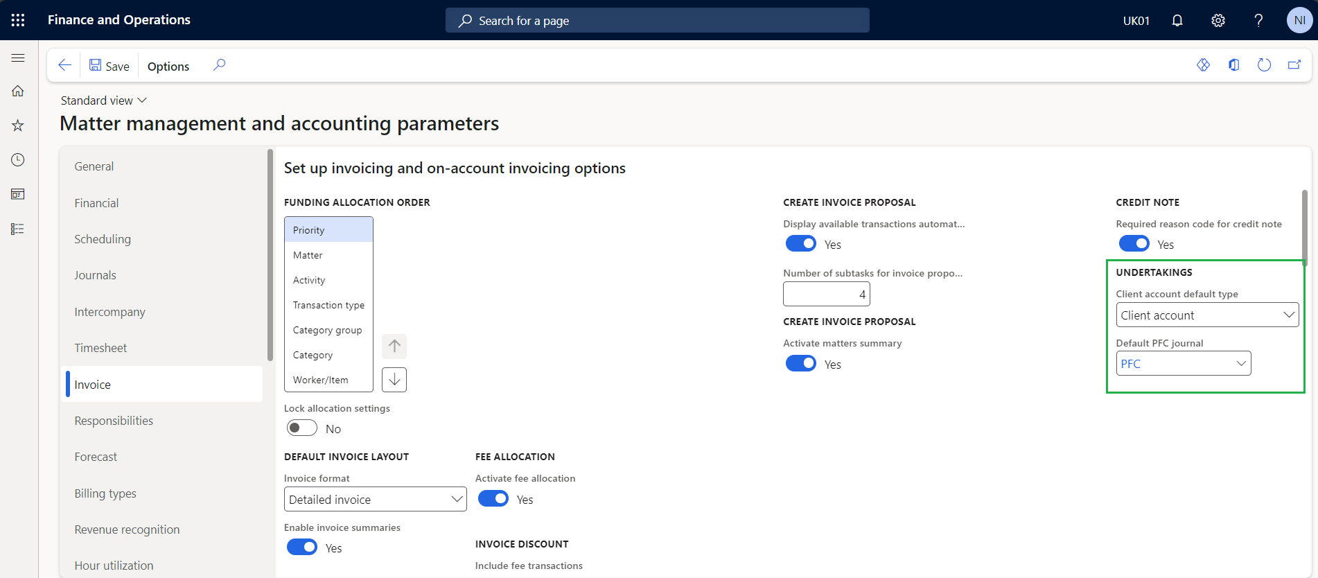Open the Financial tab
The height and width of the screenshot is (578, 1318).
click(x=162, y=203)
